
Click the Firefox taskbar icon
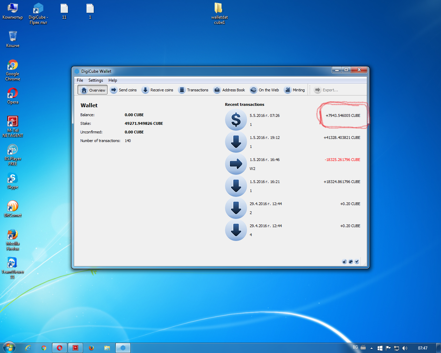pyautogui.click(x=91, y=348)
